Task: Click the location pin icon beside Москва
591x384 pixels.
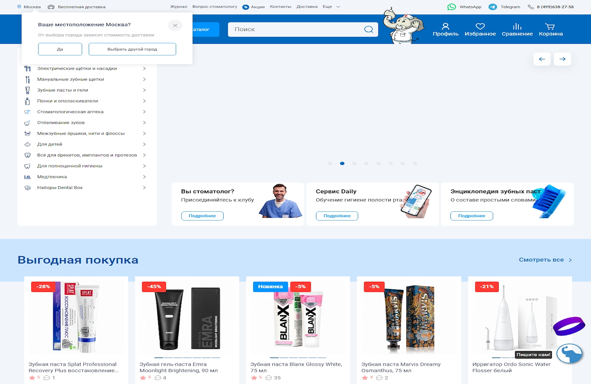Action: point(19,7)
